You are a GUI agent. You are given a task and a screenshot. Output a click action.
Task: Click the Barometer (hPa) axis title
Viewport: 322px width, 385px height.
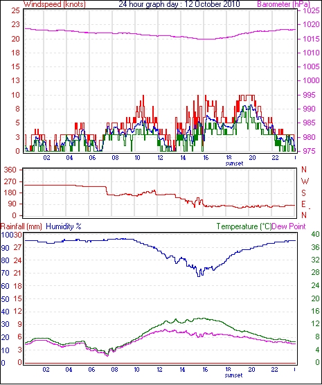pos(283,4)
